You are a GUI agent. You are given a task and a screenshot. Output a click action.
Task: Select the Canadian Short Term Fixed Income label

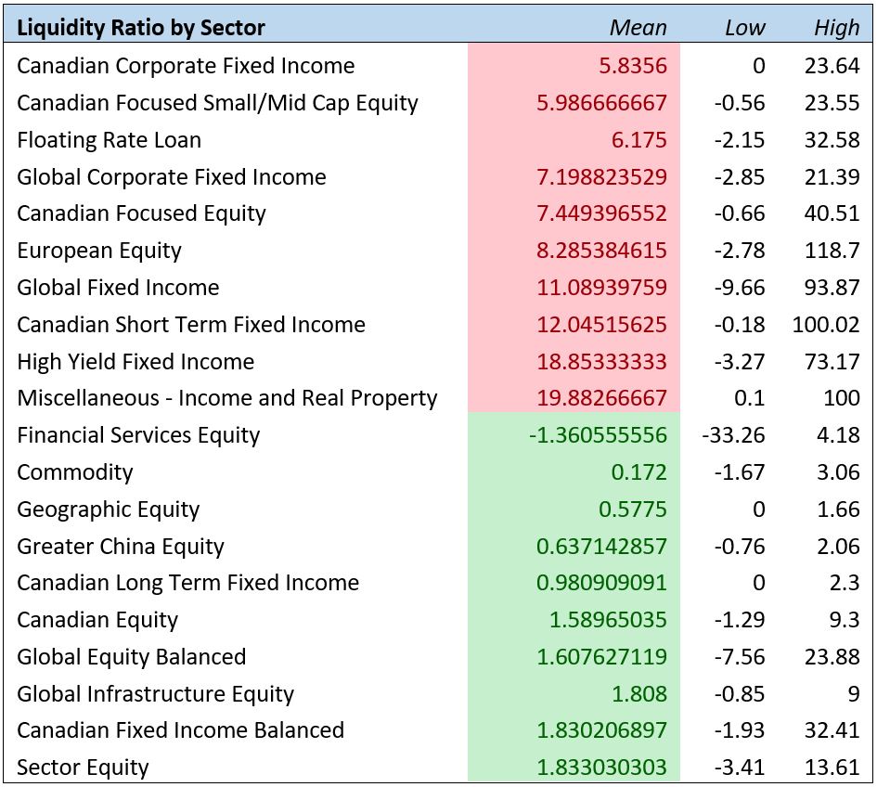tap(191, 325)
